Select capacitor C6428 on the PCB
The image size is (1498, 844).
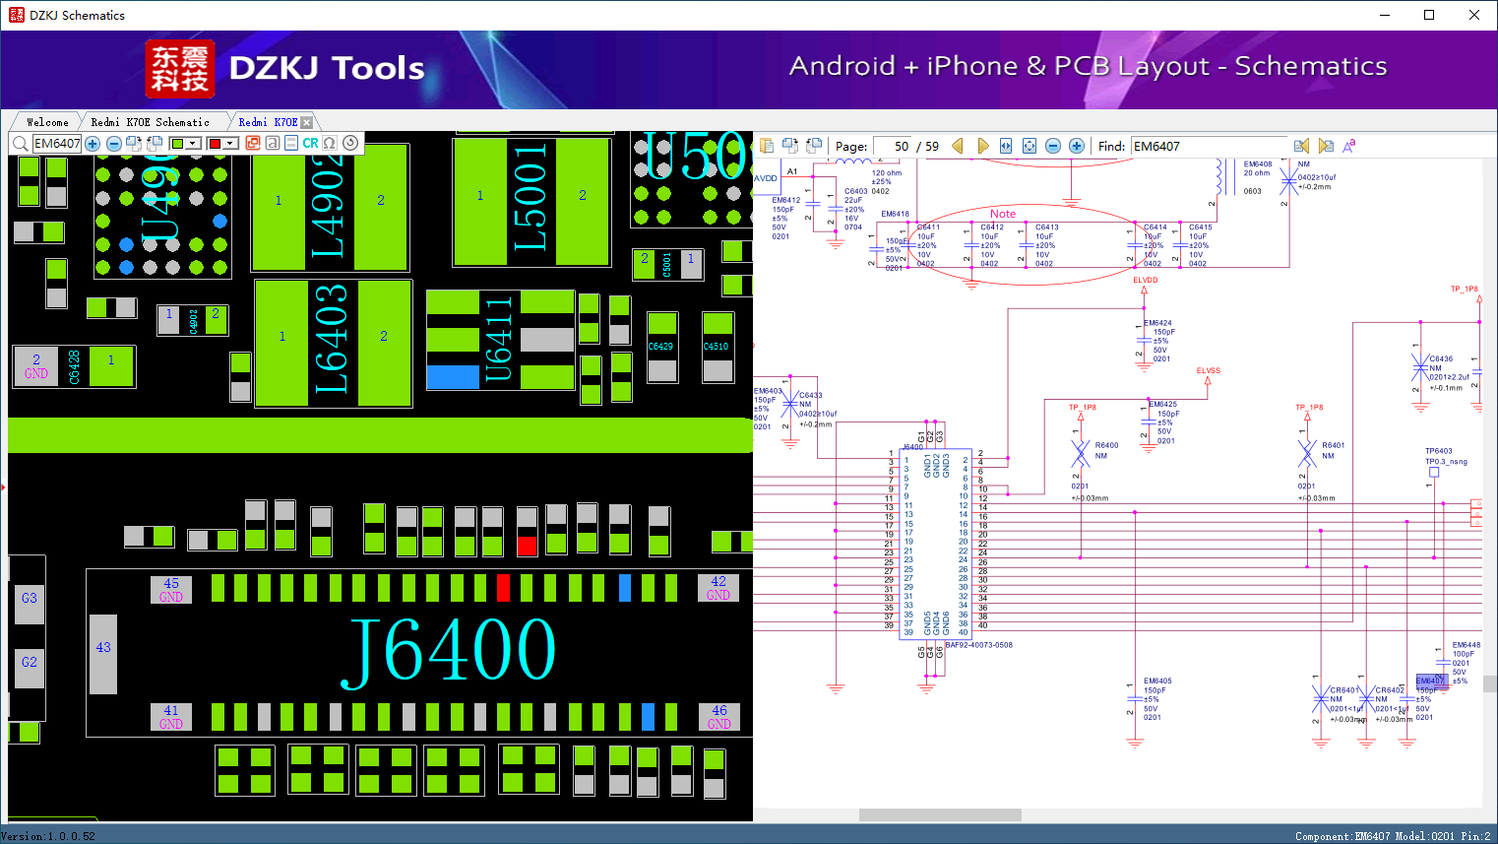coord(74,366)
